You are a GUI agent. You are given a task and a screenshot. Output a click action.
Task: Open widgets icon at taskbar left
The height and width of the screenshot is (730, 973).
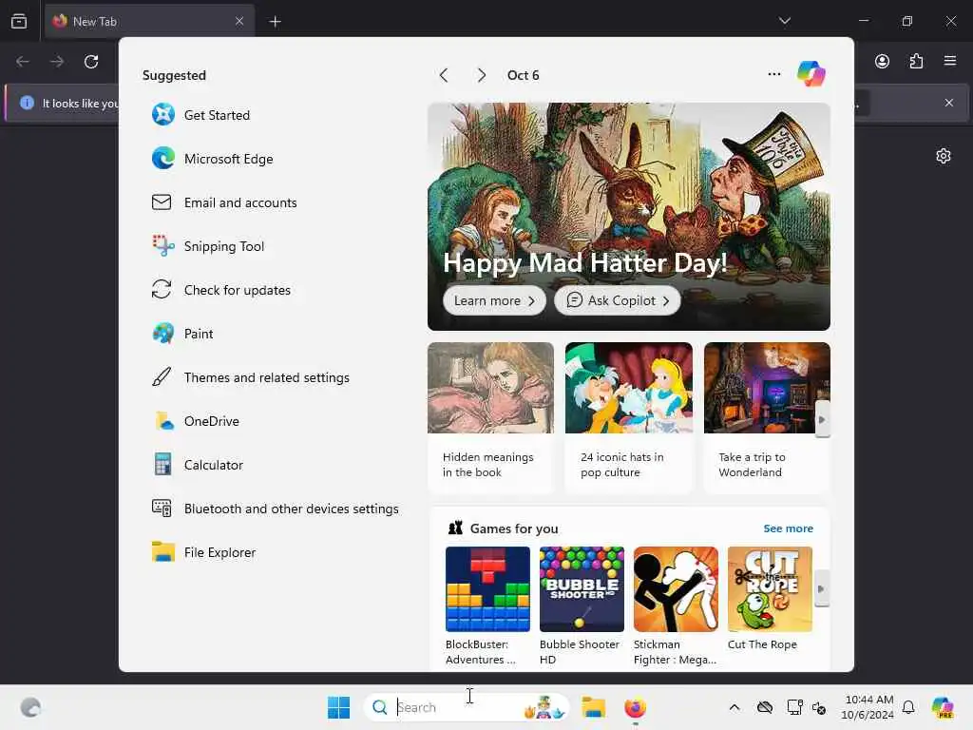pyautogui.click(x=30, y=707)
